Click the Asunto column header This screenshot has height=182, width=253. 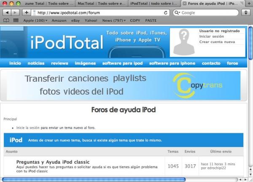pyautogui.click(x=12, y=152)
